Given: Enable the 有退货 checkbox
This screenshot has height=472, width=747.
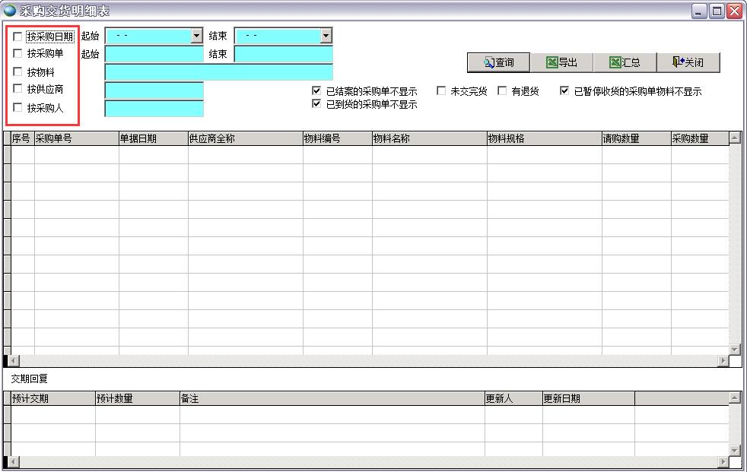Looking at the screenshot, I should (502, 91).
